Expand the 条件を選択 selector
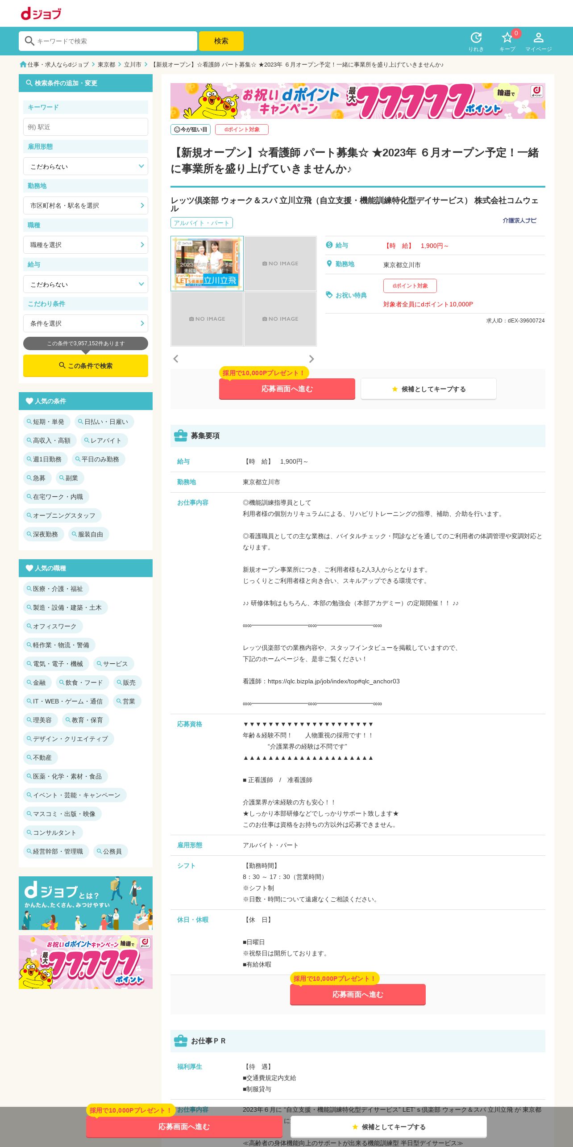The image size is (573, 1147). (x=86, y=323)
